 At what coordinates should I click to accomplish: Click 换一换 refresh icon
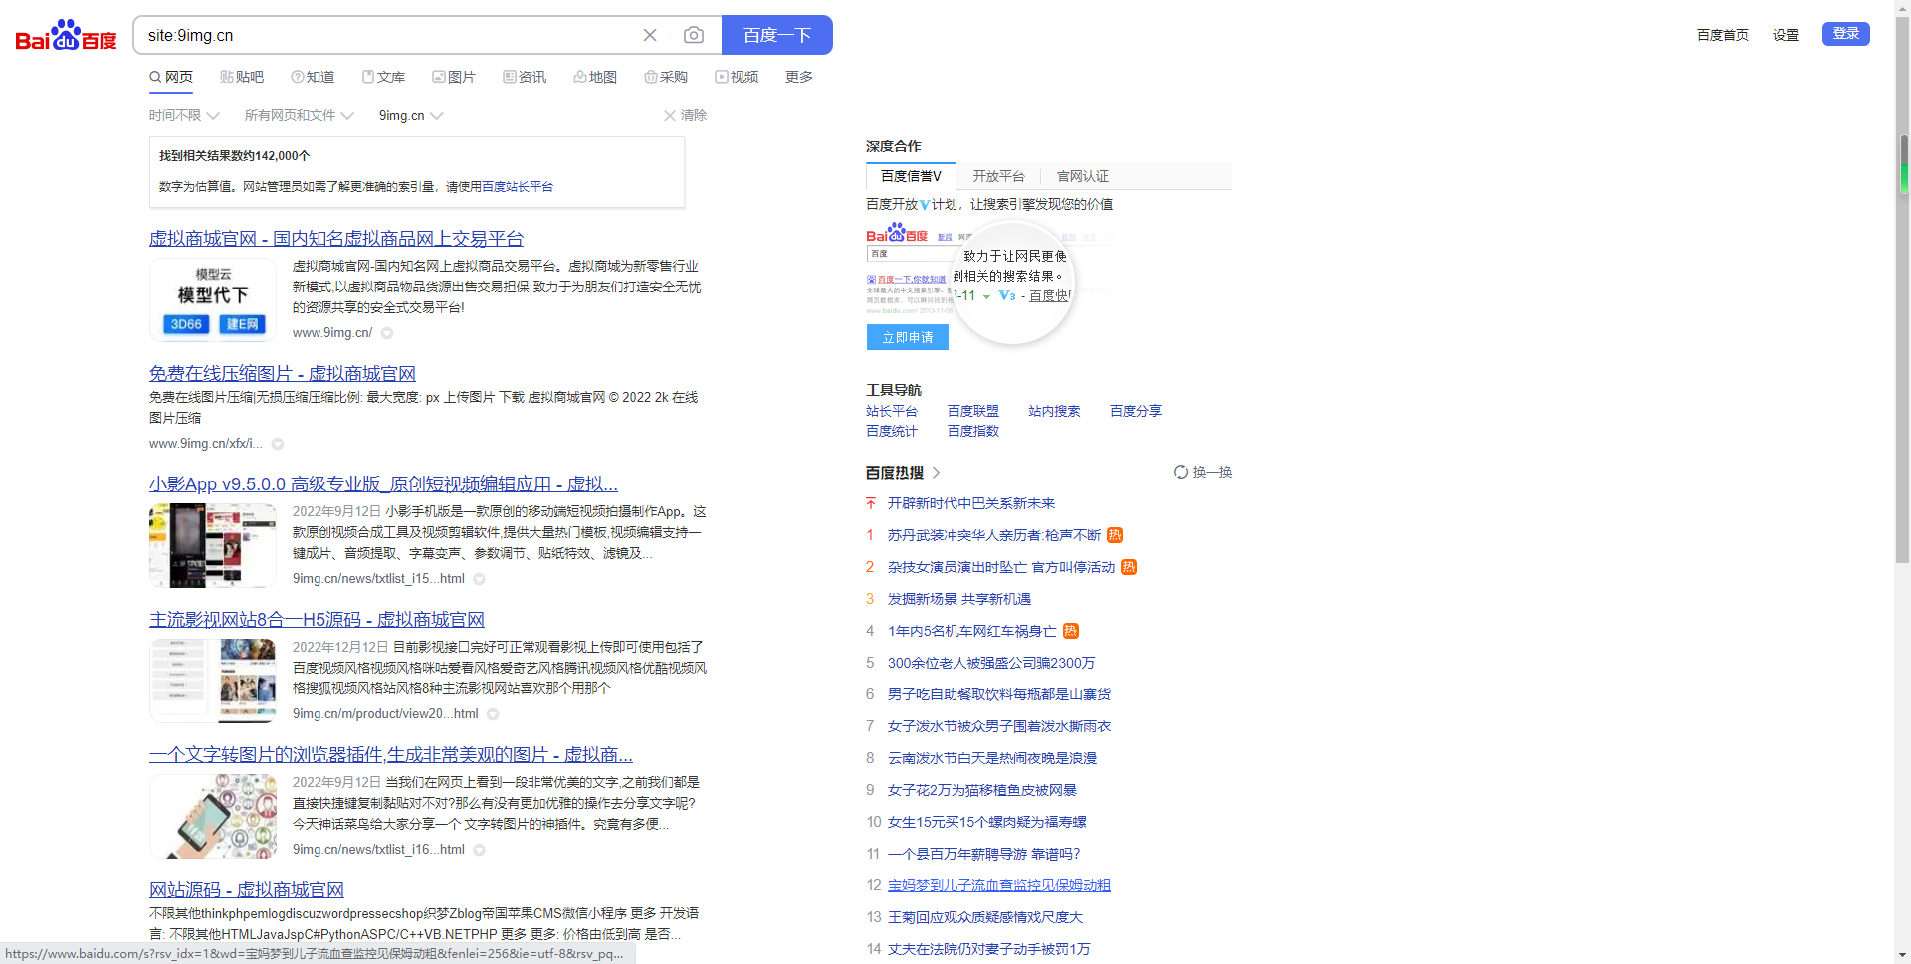[1181, 472]
